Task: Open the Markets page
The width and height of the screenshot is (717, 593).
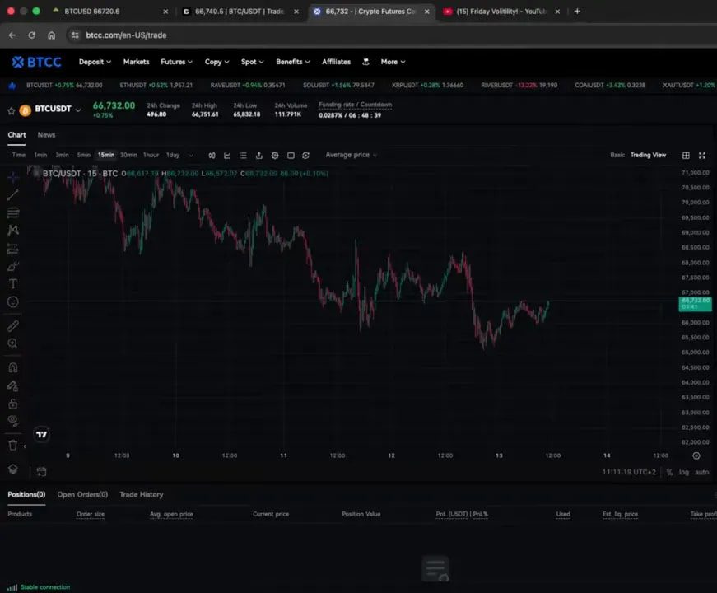Action: point(137,62)
